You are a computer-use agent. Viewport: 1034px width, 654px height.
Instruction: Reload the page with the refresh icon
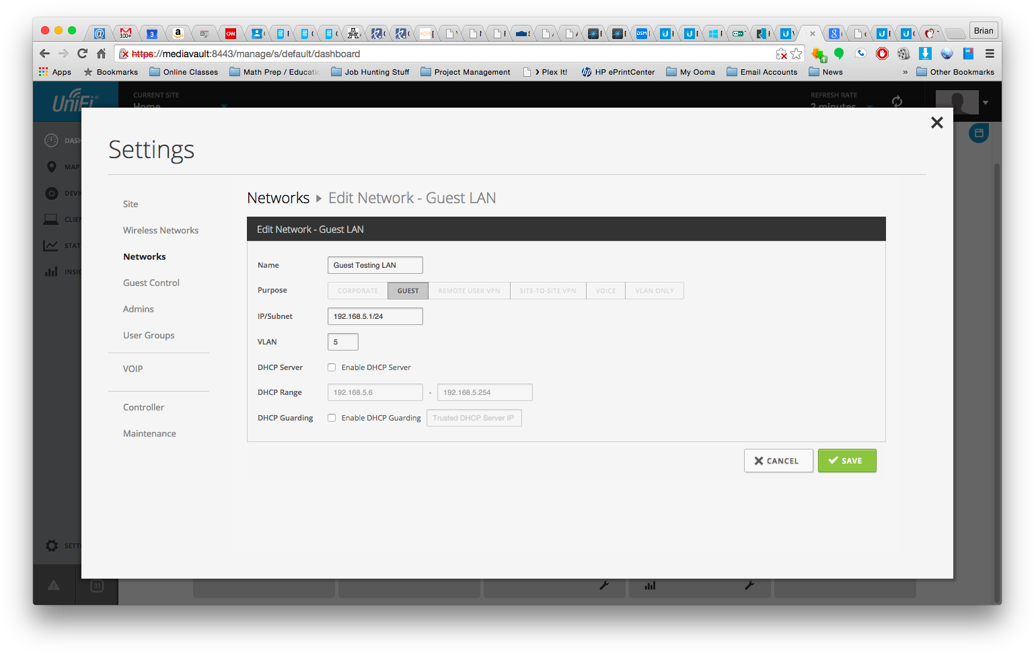[x=82, y=54]
